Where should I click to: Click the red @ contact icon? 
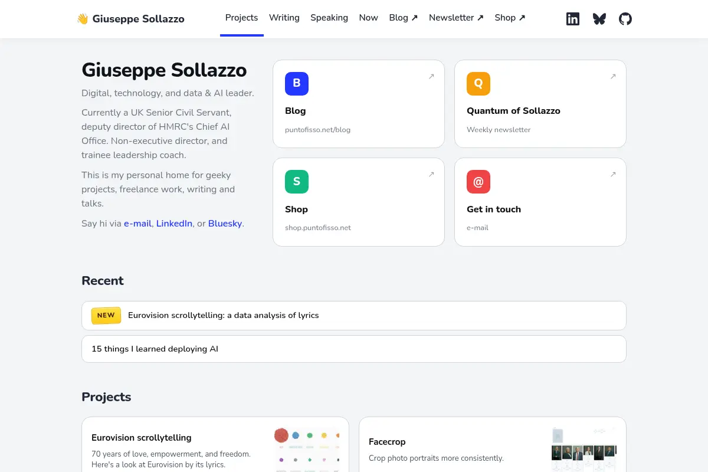tap(478, 182)
